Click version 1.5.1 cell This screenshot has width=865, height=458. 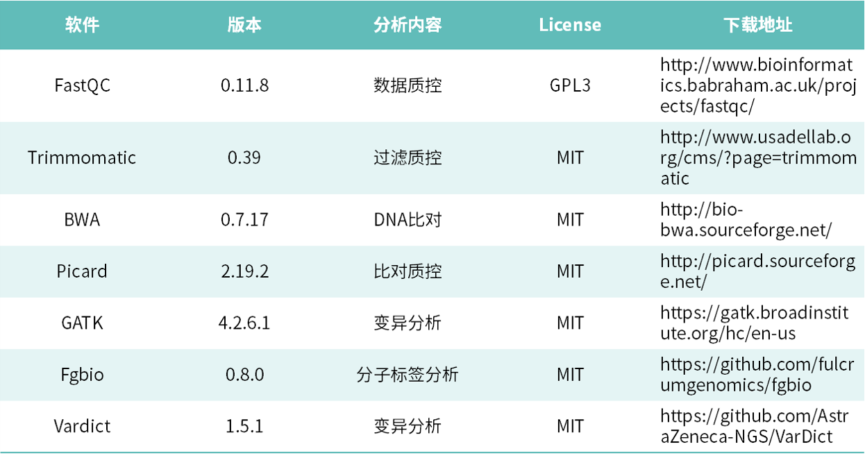click(244, 426)
